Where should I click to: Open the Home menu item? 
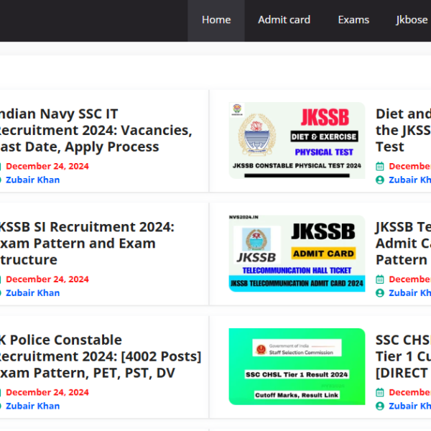click(x=216, y=20)
